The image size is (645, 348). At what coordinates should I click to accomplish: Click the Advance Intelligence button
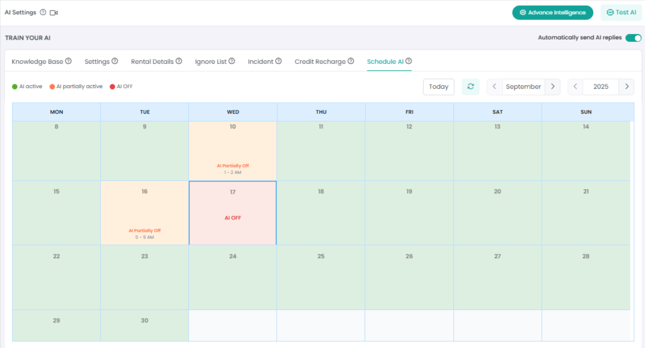[x=553, y=12]
